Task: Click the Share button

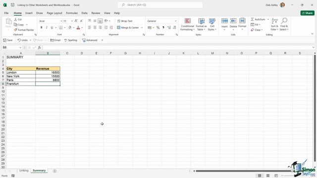Action: 307,13
